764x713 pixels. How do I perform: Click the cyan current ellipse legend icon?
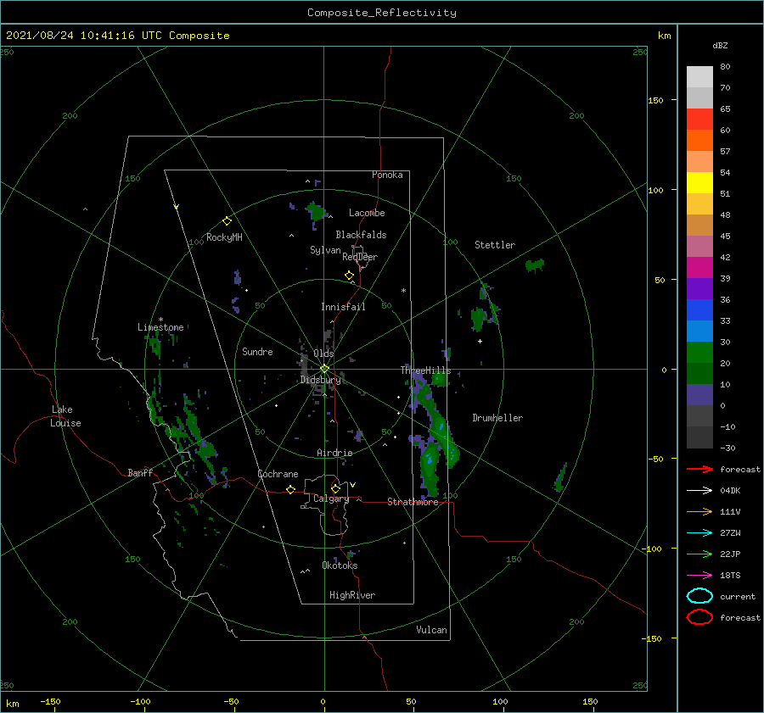click(699, 596)
